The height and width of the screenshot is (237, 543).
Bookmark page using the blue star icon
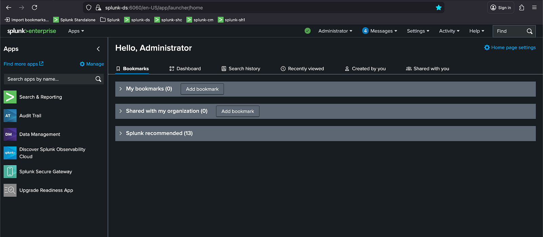(438, 7)
